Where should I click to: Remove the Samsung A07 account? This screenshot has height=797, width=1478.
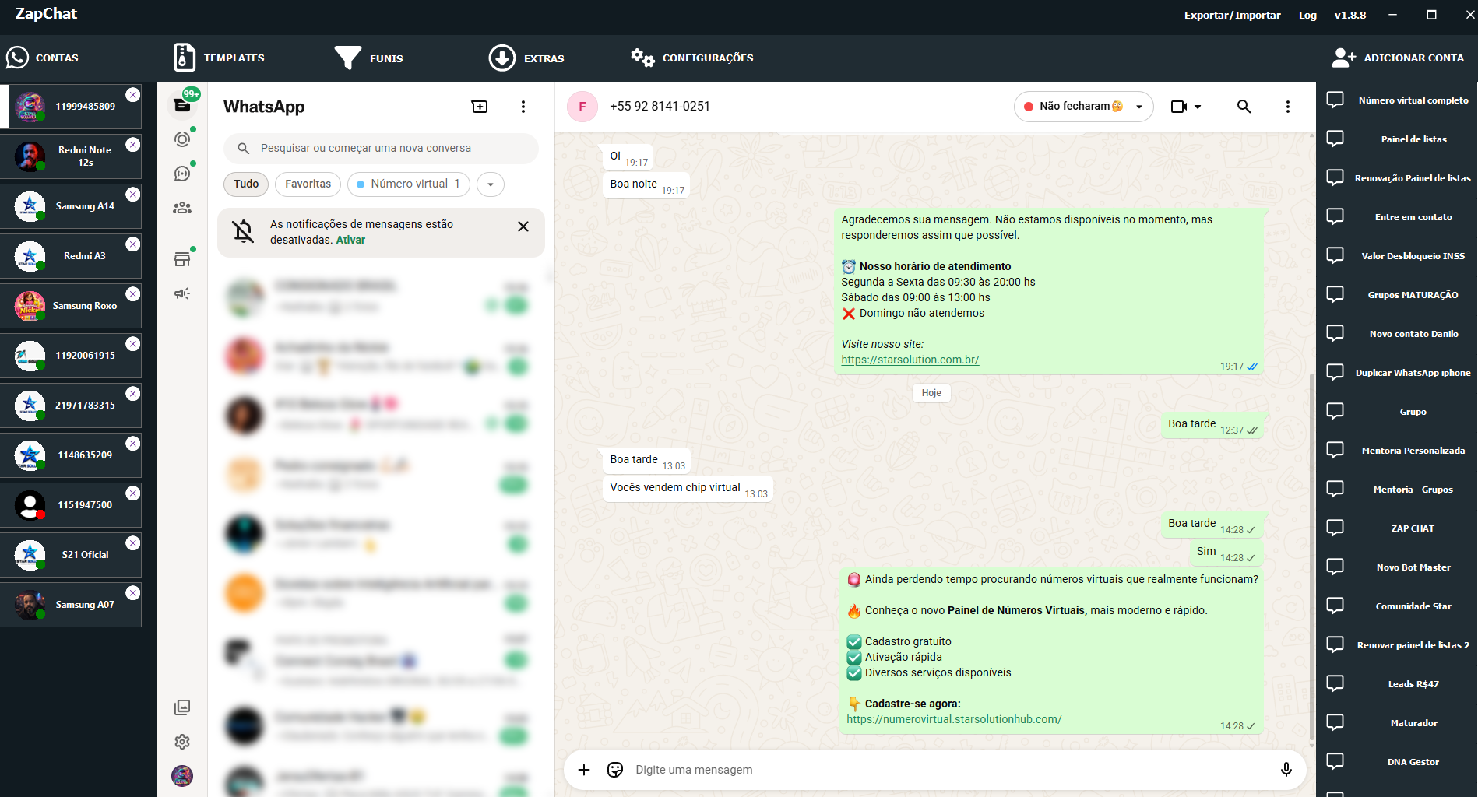tap(133, 592)
